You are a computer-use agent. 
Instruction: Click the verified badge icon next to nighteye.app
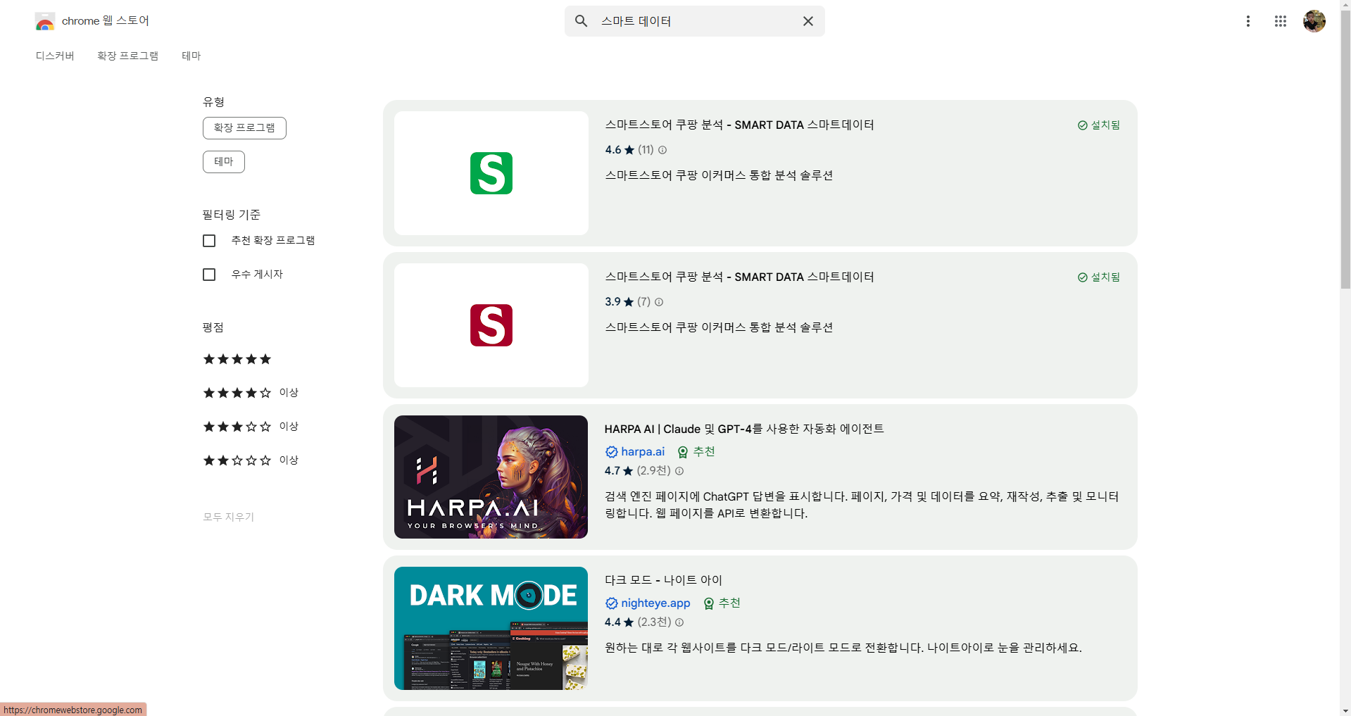612,603
